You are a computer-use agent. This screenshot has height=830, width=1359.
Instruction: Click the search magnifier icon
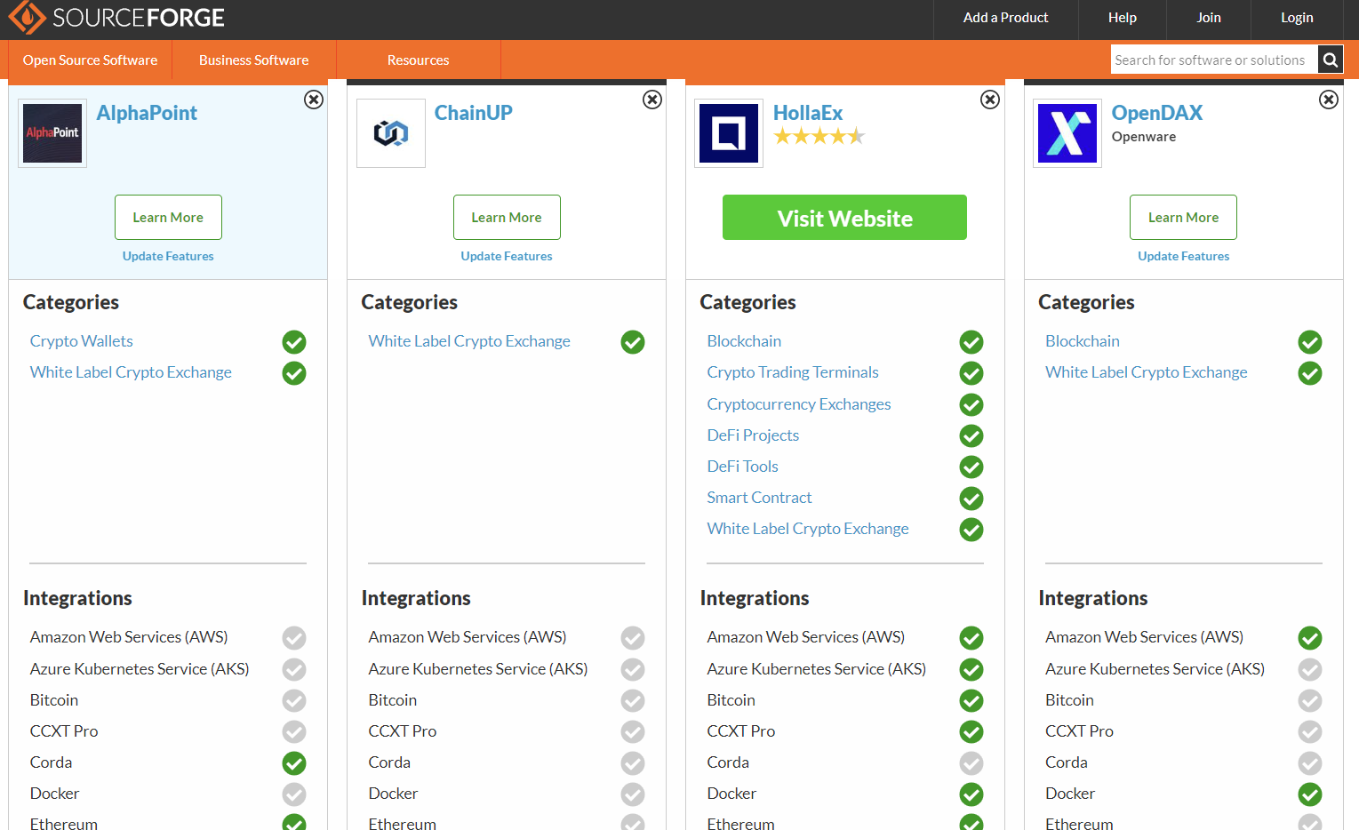(1331, 60)
